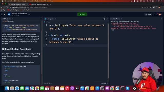The image size is (164, 92).
Task: Open the Replit search icon
Action: click(x=154, y=14)
